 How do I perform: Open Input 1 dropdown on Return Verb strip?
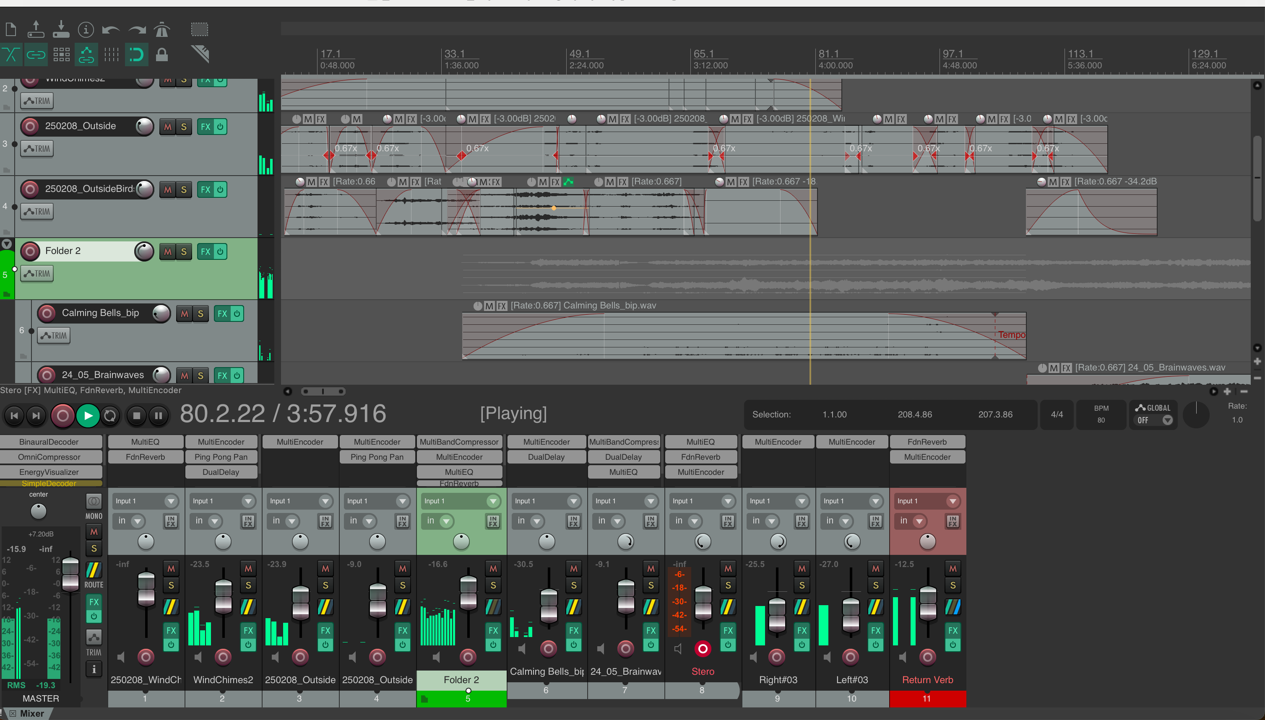coord(927,501)
